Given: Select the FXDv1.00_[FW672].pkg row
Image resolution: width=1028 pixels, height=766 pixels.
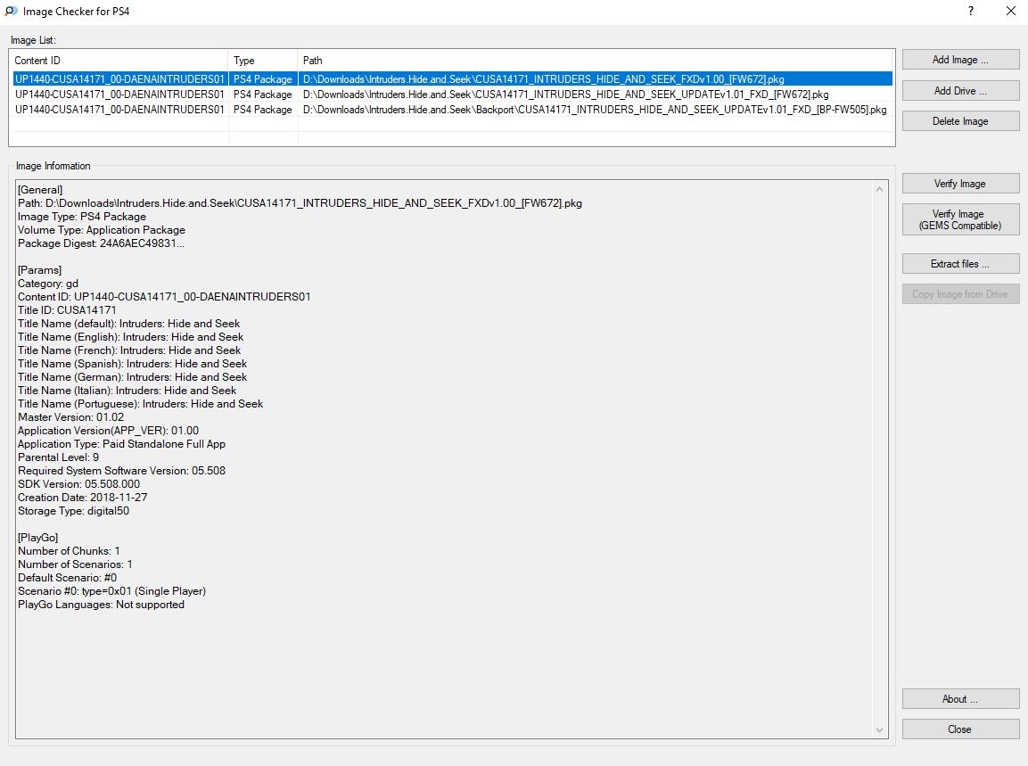Looking at the screenshot, I should [452, 78].
